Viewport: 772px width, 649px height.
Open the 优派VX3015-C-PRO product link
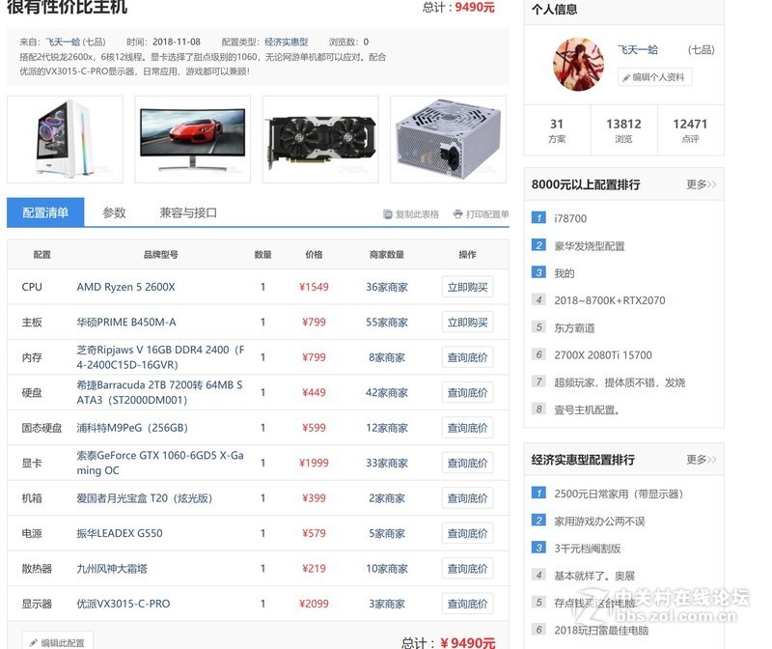pyautogui.click(x=124, y=604)
